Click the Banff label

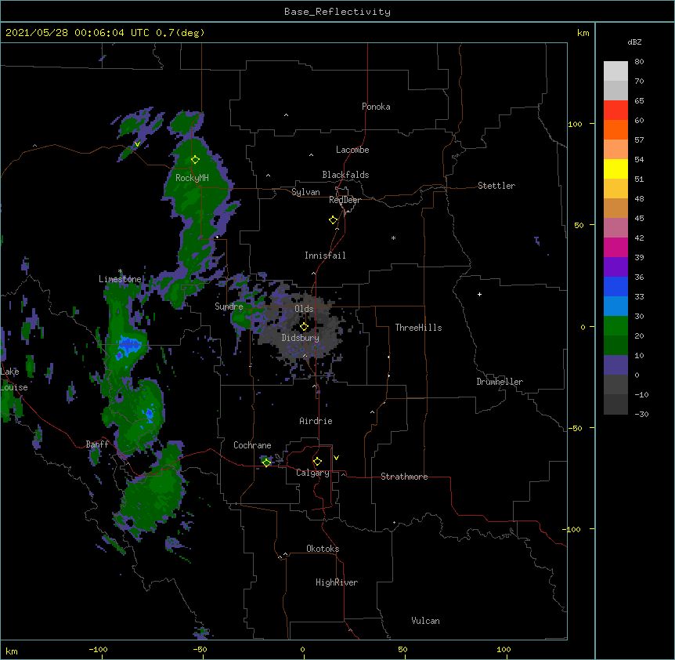pos(97,444)
